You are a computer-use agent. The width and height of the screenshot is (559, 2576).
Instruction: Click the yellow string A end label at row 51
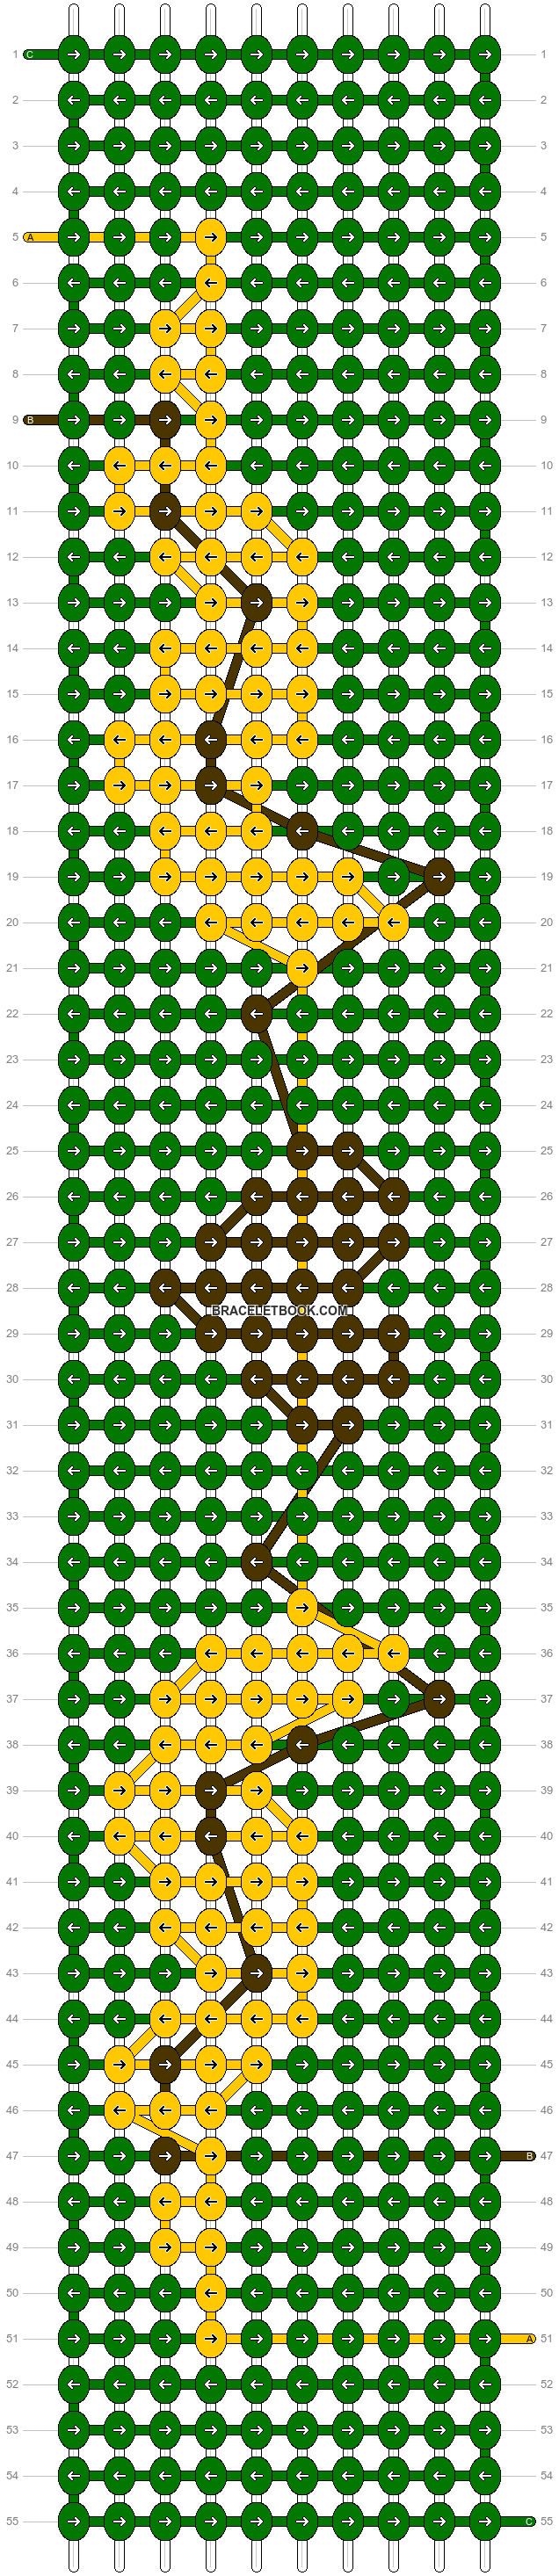click(x=529, y=2339)
